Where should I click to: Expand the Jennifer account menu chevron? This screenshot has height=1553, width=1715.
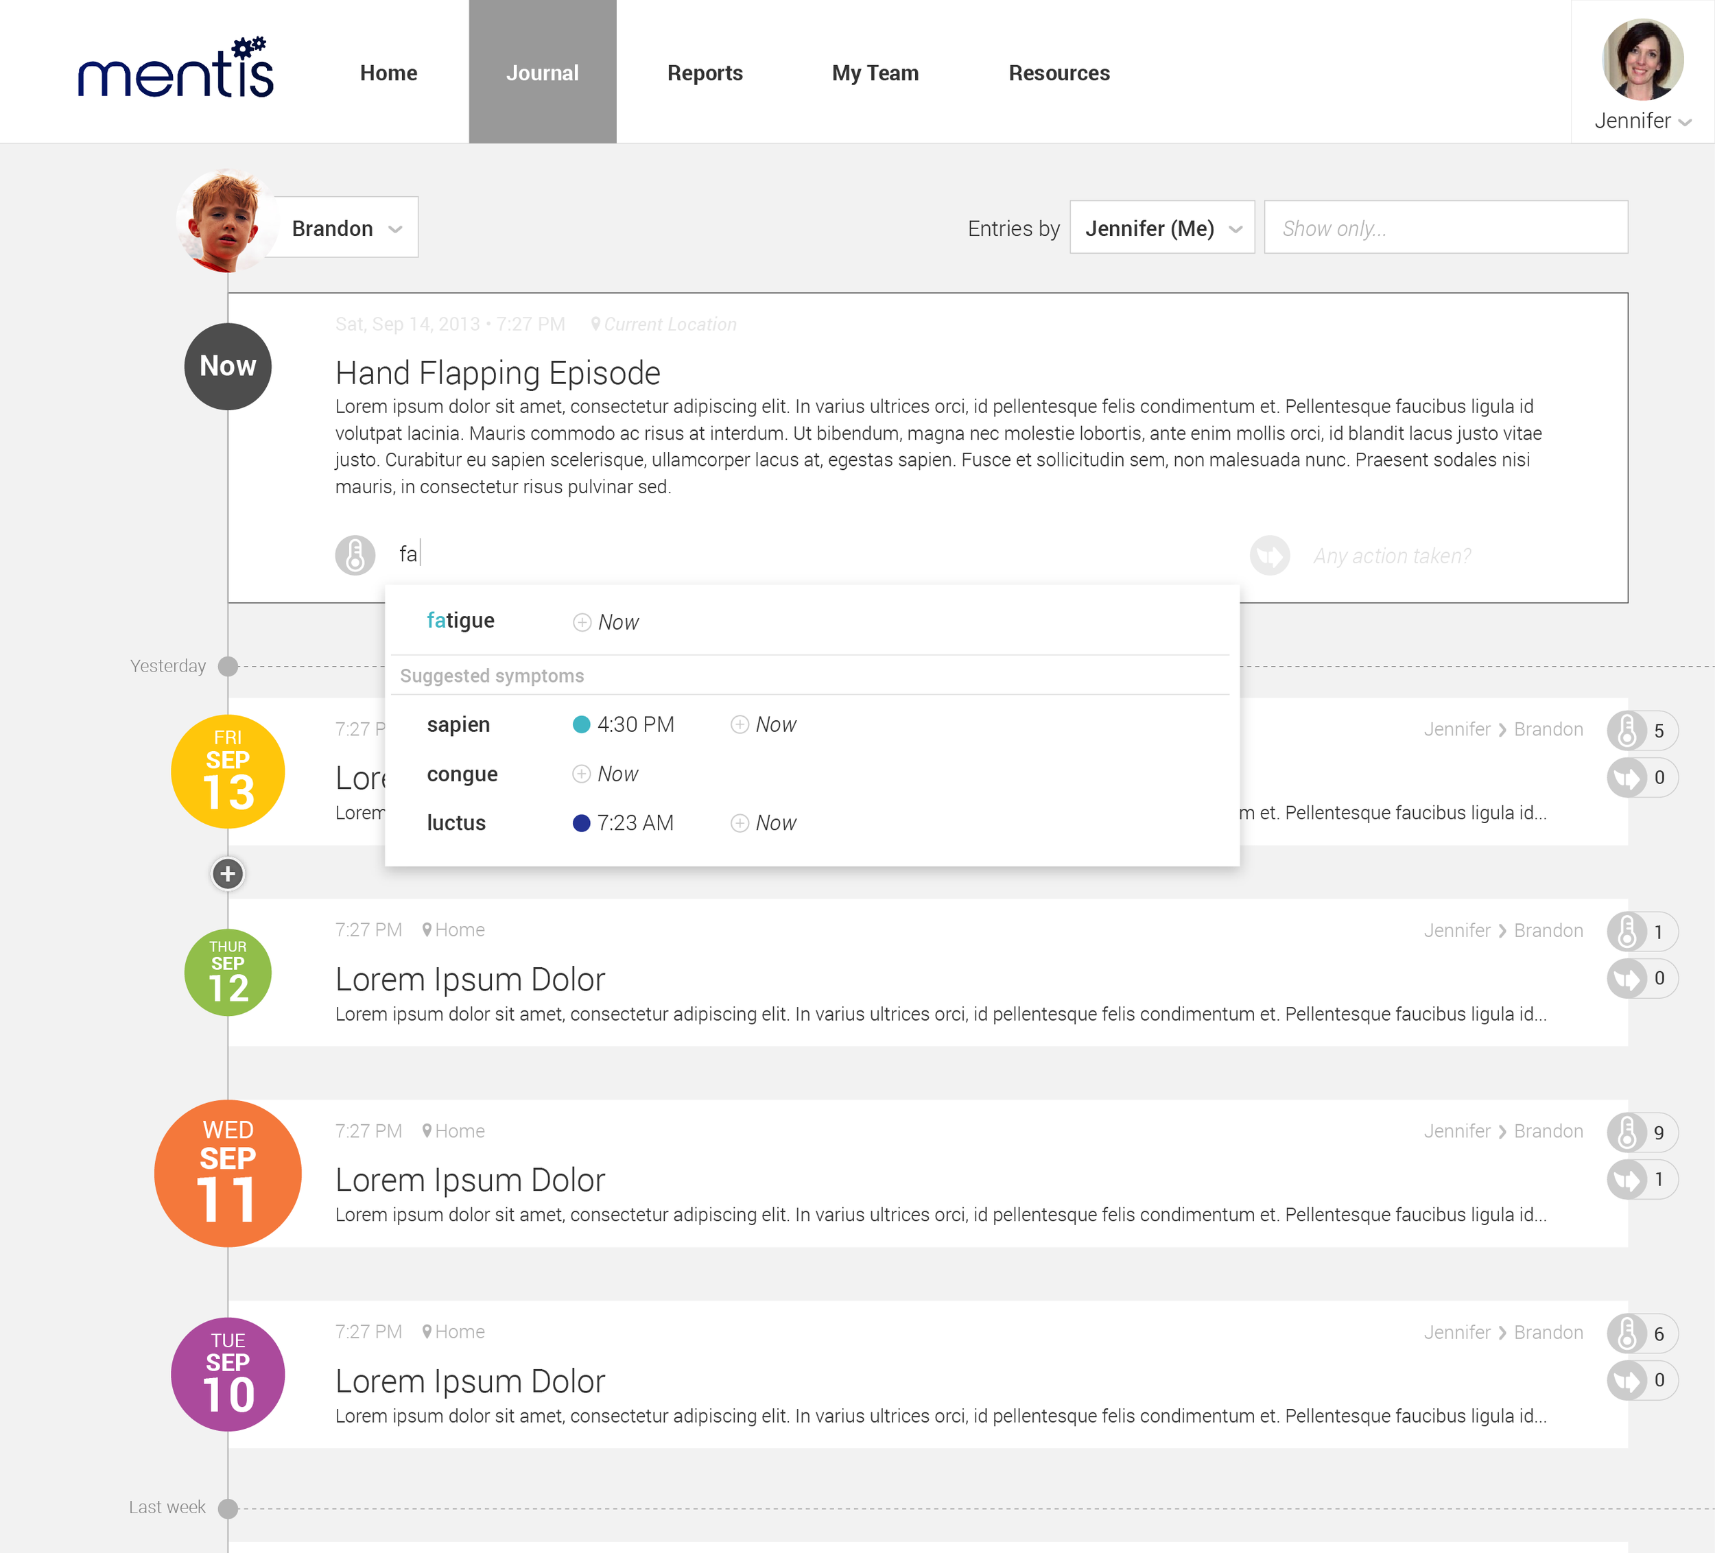pyautogui.click(x=1684, y=123)
